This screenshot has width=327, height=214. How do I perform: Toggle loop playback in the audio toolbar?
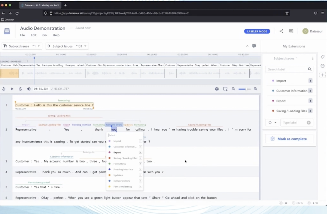pyautogui.click(x=20, y=89)
